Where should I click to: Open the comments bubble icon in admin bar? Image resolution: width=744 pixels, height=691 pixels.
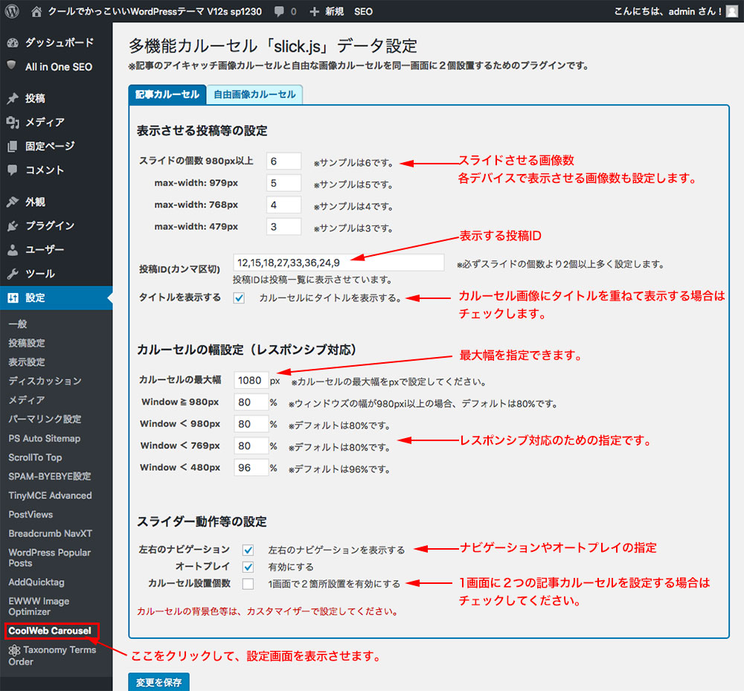tap(280, 11)
